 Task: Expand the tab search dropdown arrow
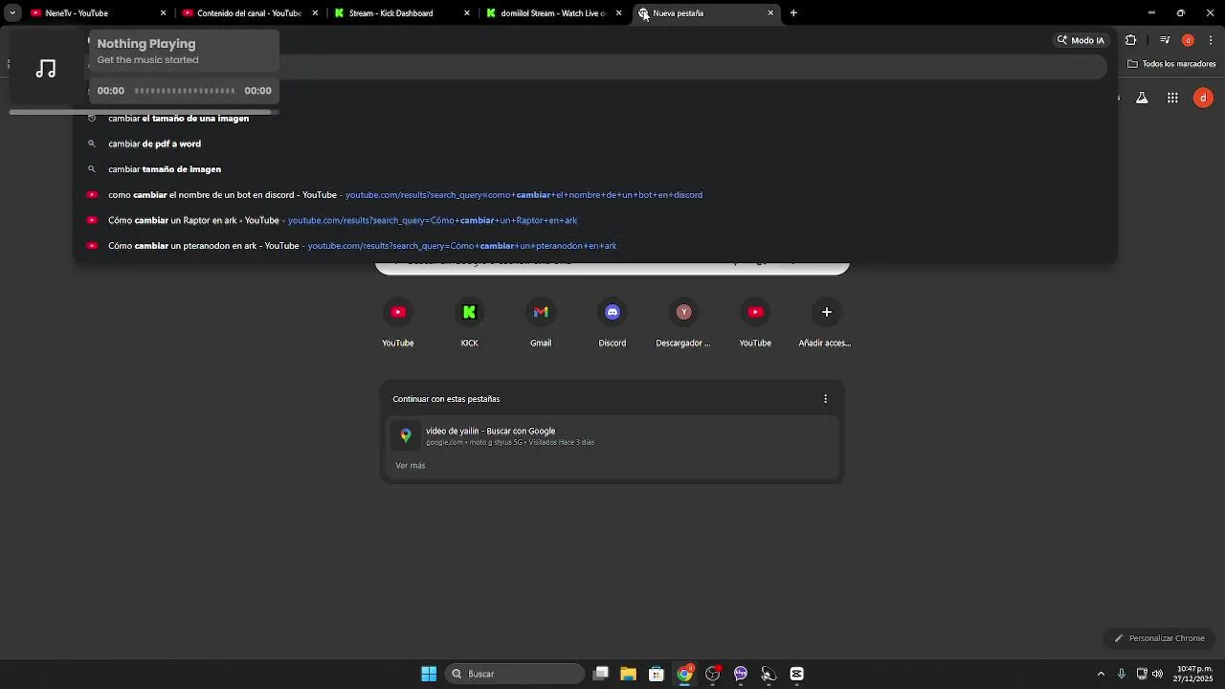12,13
